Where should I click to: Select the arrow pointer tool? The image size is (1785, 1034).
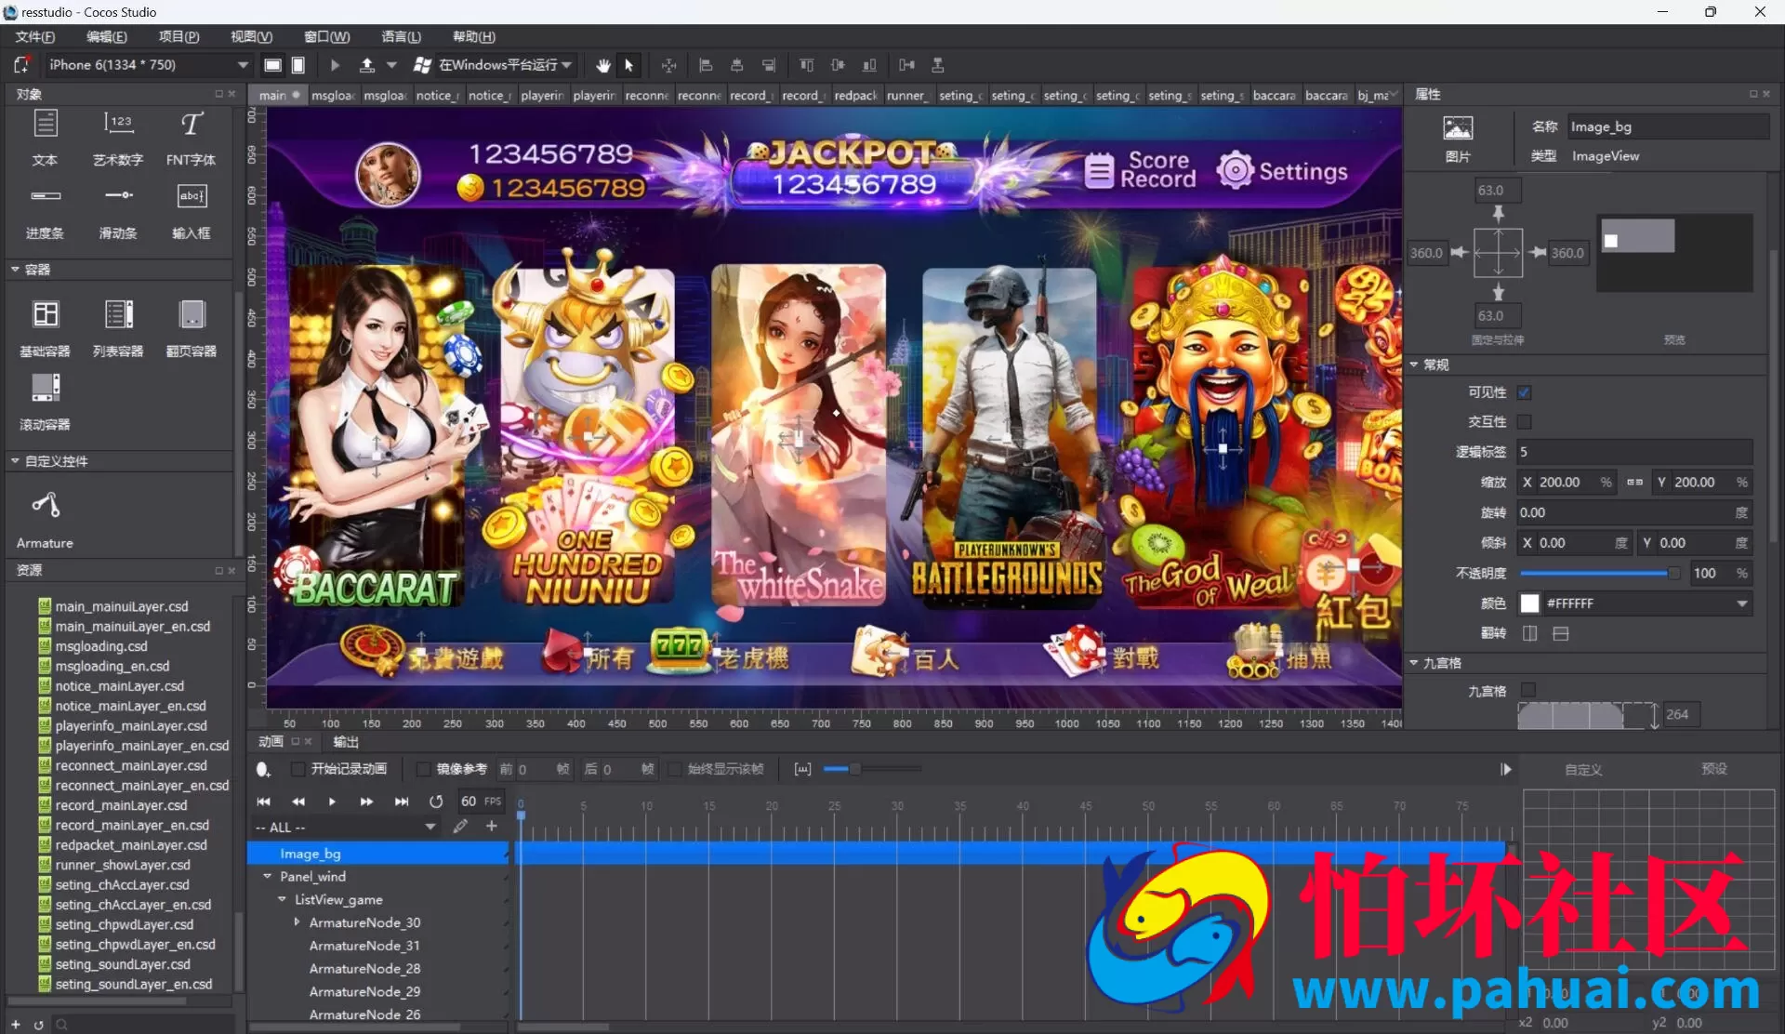[629, 65]
